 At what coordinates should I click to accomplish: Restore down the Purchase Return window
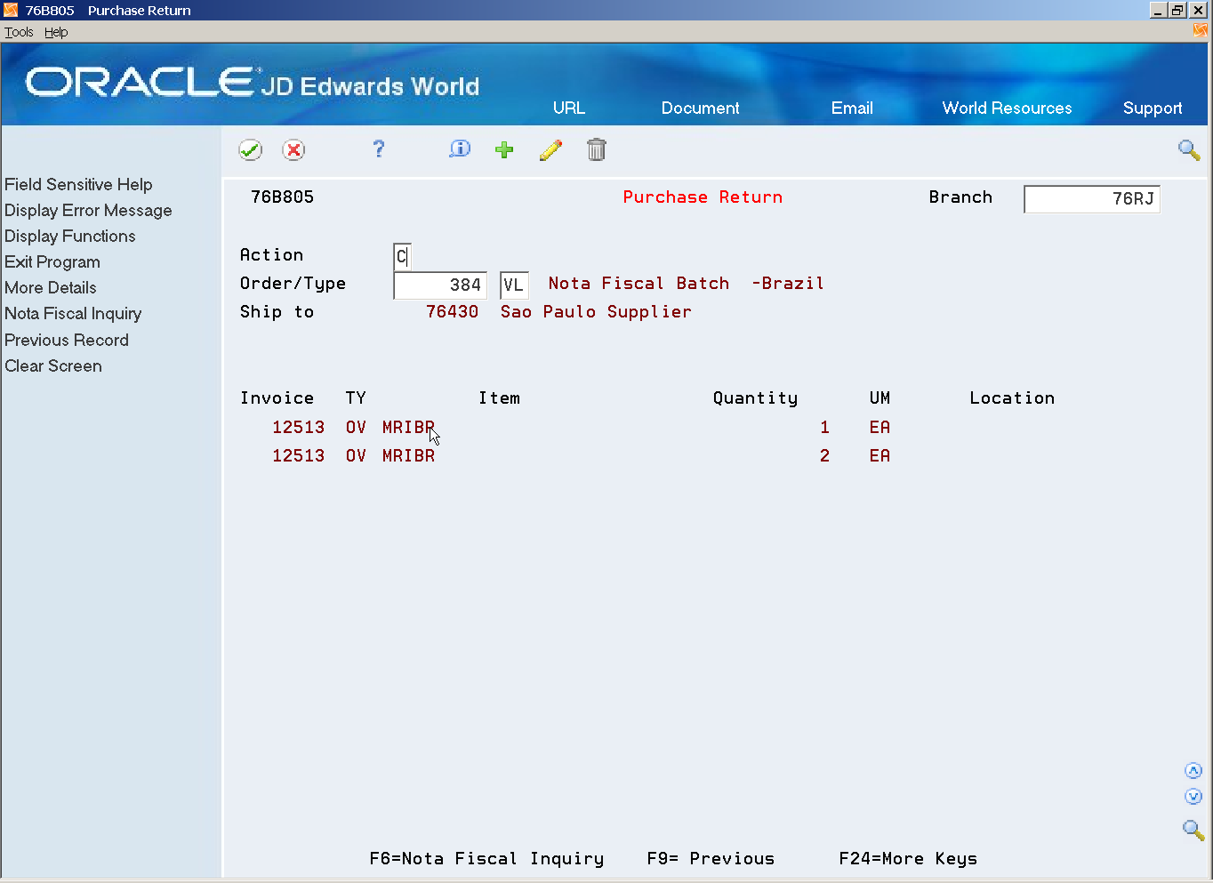point(1177,11)
